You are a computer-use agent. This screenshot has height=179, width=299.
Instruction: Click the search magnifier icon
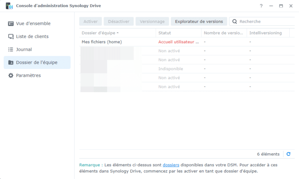point(235,22)
